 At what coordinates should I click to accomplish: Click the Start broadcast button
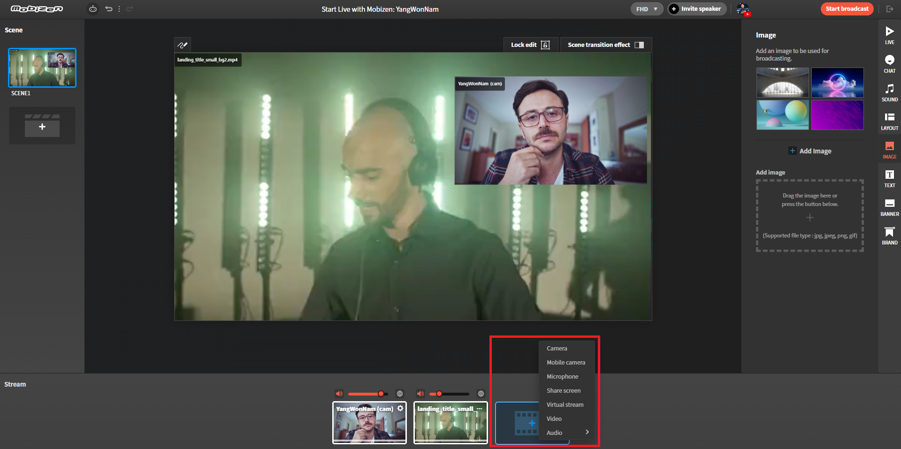tap(847, 8)
